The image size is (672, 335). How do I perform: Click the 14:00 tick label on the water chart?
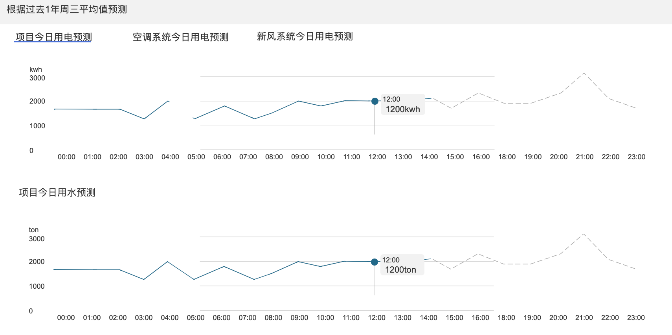428,318
